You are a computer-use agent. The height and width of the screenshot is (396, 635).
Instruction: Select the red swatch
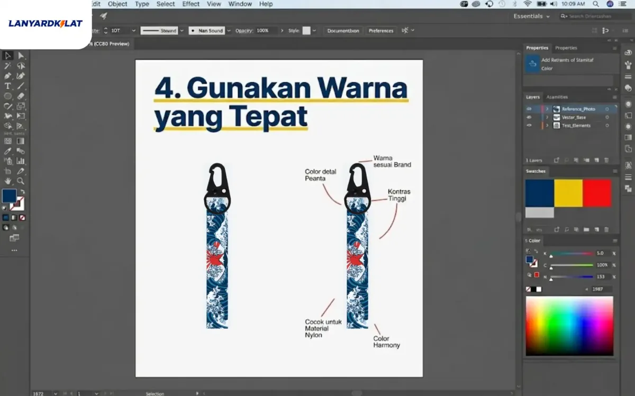pos(597,193)
